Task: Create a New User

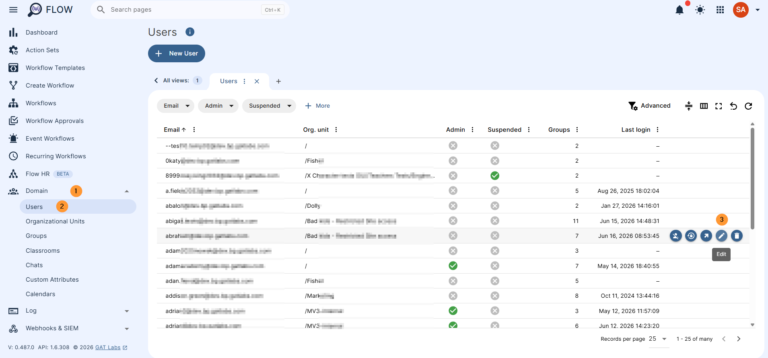Action: pos(177,53)
